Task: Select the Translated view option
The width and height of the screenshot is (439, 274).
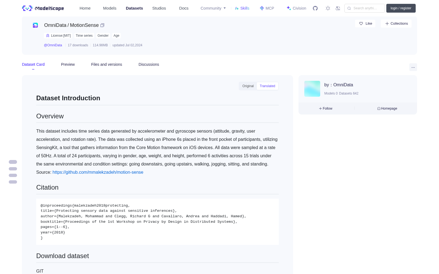Action: (268, 86)
